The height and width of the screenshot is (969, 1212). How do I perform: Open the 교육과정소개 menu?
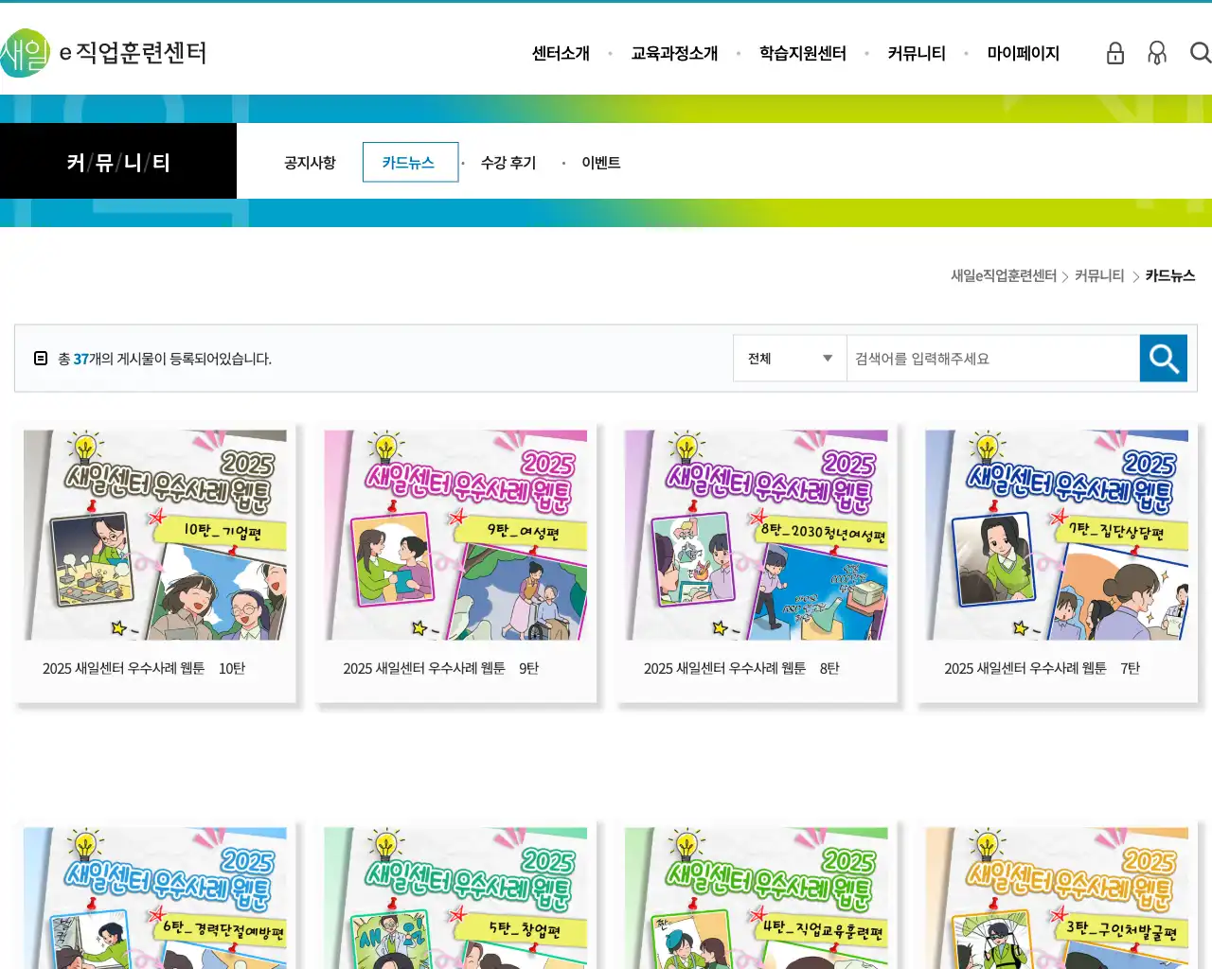click(x=674, y=54)
